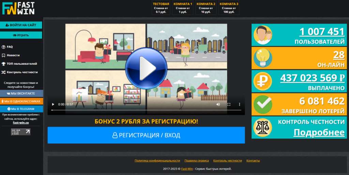Open Правила сервиса footer link

pos(197,161)
